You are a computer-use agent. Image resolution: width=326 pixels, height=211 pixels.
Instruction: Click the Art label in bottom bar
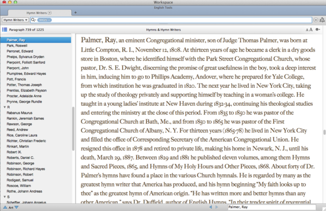click(x=11, y=207)
